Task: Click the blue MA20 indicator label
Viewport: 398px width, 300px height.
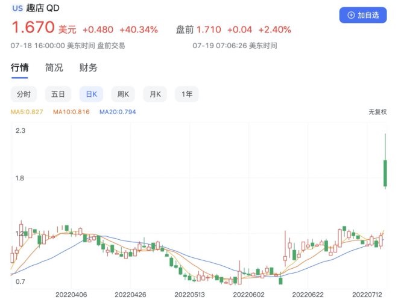Action: [118, 112]
